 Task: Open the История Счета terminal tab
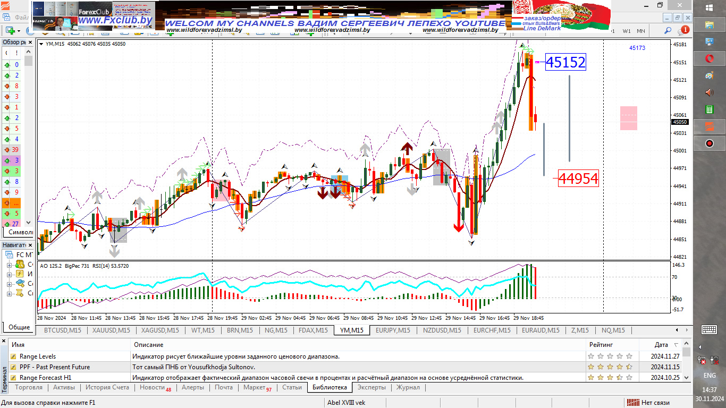coord(107,387)
